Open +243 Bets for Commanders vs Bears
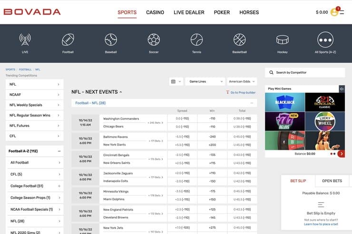This screenshot has height=234, width=352. (156, 123)
